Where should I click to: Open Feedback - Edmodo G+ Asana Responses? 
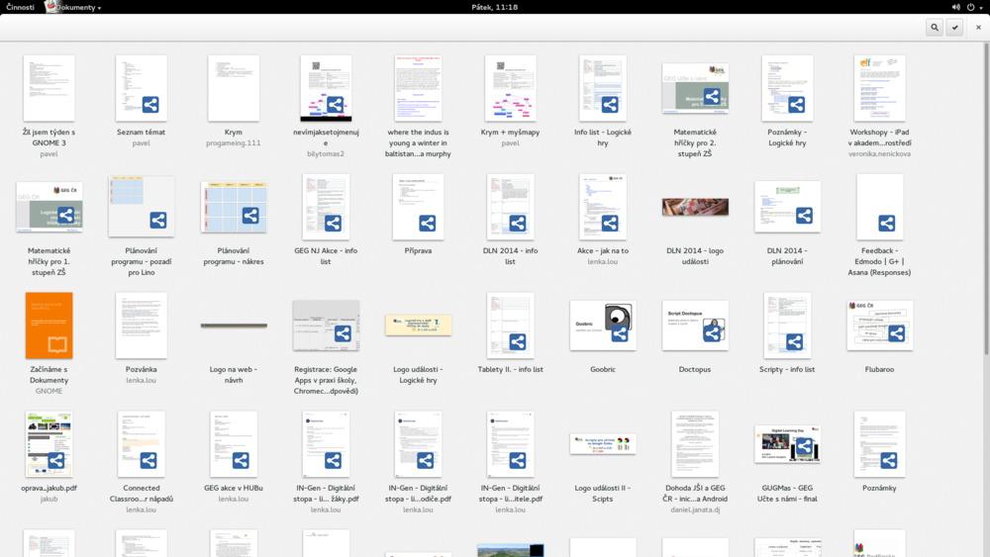(879, 207)
